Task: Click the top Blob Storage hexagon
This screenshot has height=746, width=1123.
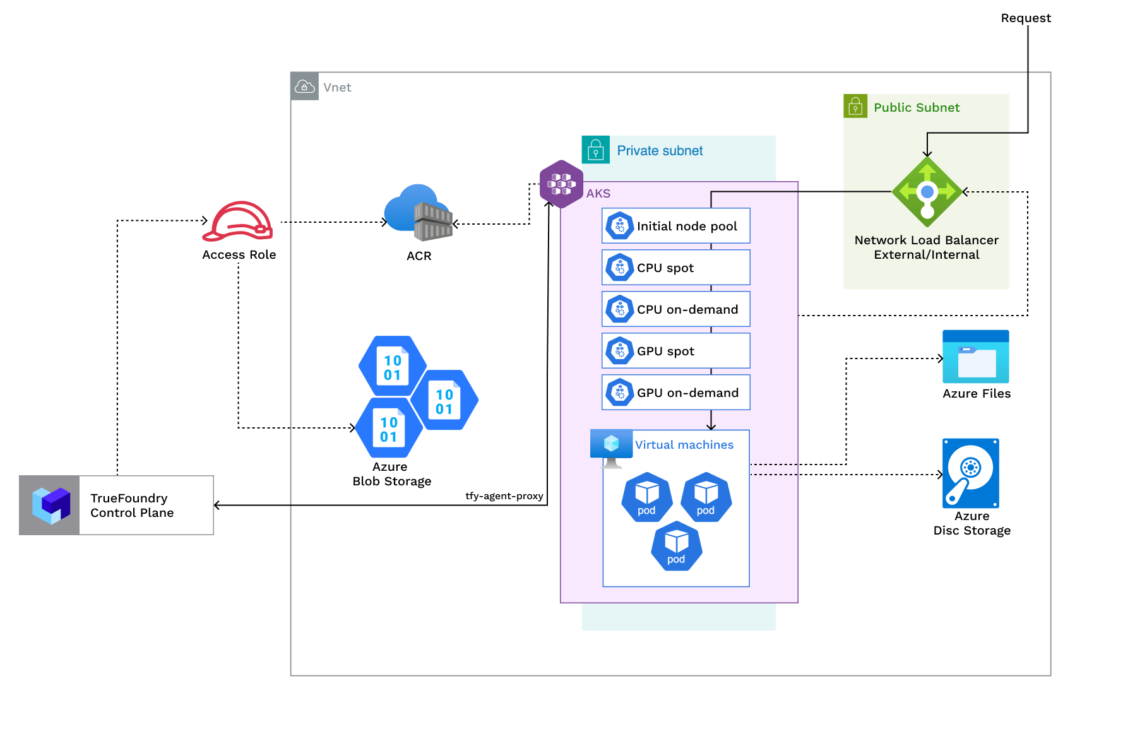Action: pos(393,366)
